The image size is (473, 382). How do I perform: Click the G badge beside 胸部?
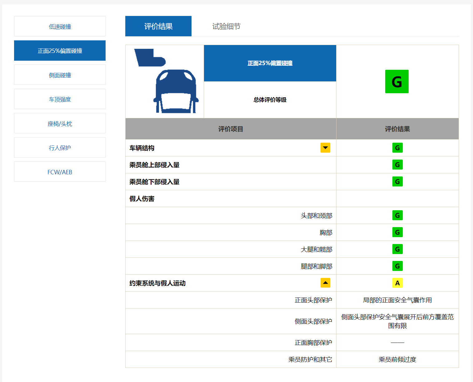(x=397, y=232)
